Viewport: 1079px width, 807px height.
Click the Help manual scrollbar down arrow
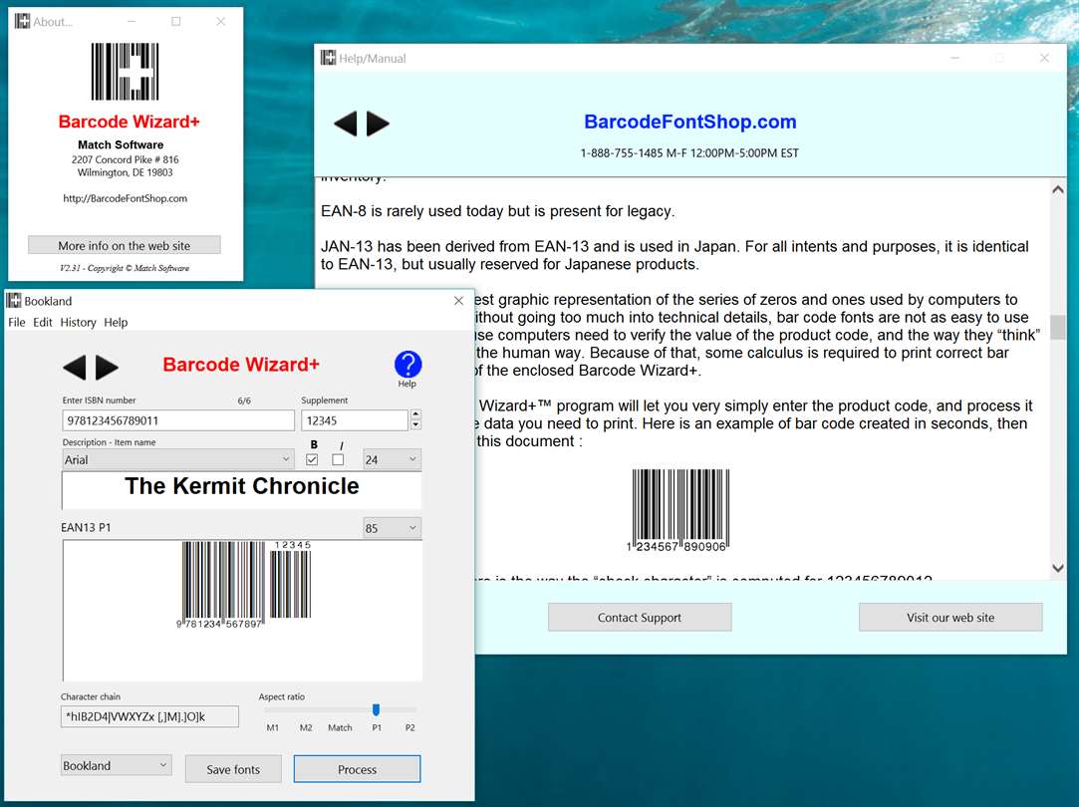[1058, 568]
